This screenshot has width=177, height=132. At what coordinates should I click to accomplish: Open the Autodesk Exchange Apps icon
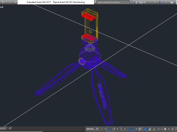coord(159,2)
